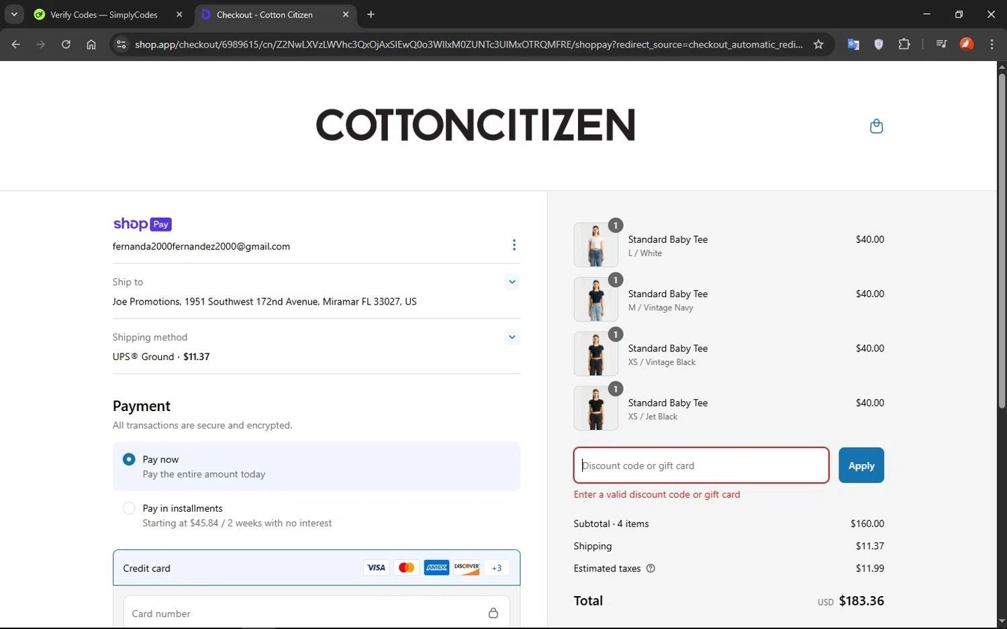
Task: Click the Discover card icon
Action: pos(467,568)
